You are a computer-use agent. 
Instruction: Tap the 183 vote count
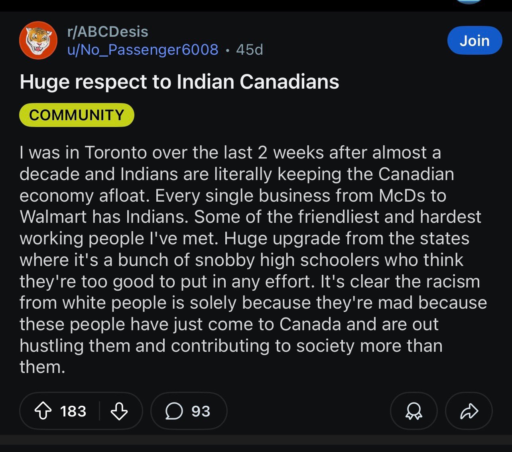[73, 411]
